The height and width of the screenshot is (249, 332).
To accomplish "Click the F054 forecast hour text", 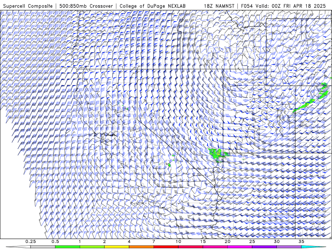I will click(247, 6).
